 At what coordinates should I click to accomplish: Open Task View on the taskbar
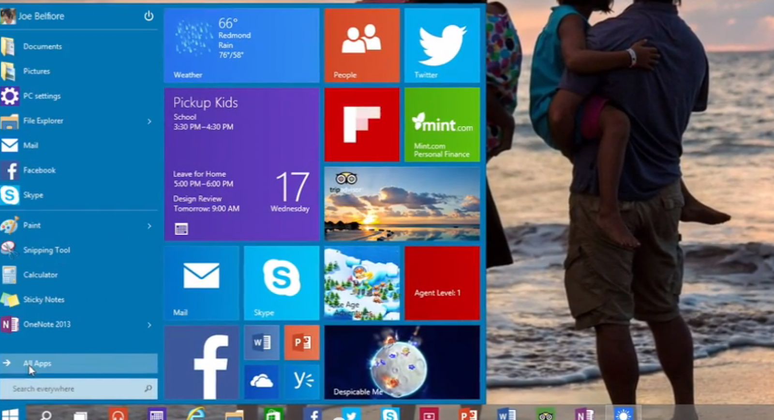point(80,416)
